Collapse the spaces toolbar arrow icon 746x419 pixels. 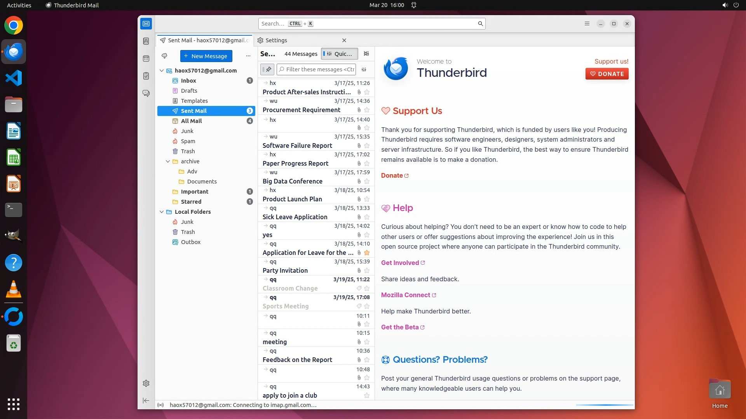click(x=146, y=400)
